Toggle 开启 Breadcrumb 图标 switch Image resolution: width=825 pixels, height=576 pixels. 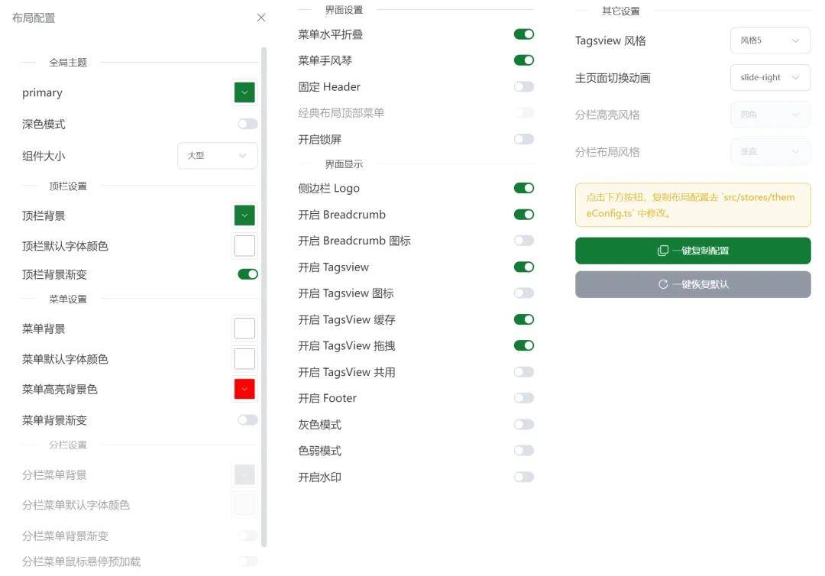(x=523, y=241)
